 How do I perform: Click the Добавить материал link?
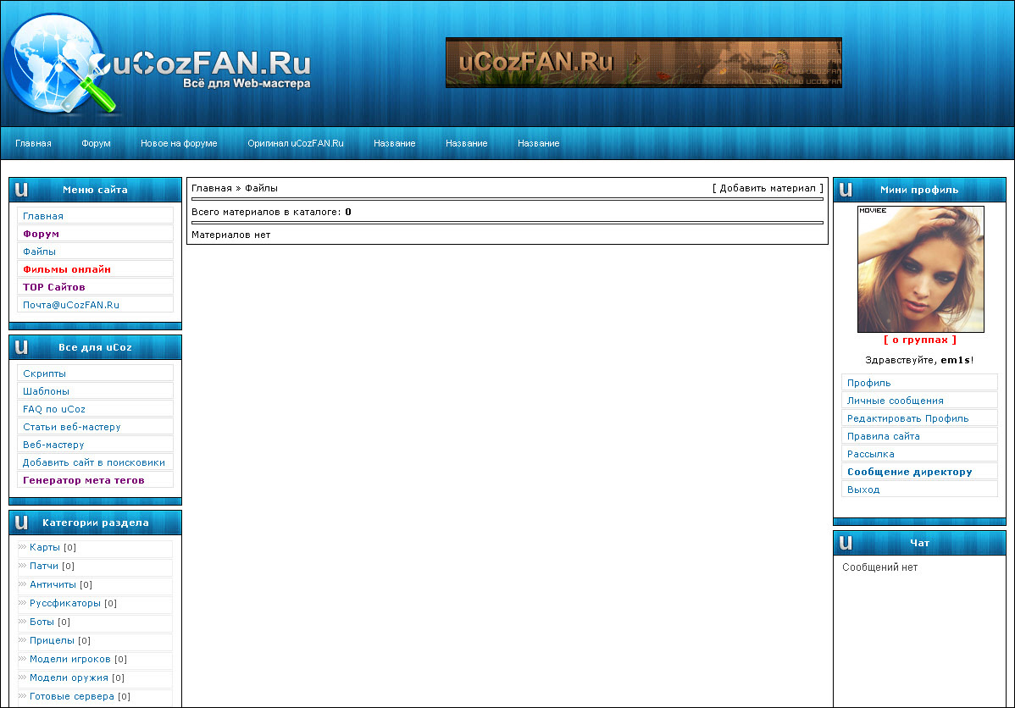[x=768, y=188]
